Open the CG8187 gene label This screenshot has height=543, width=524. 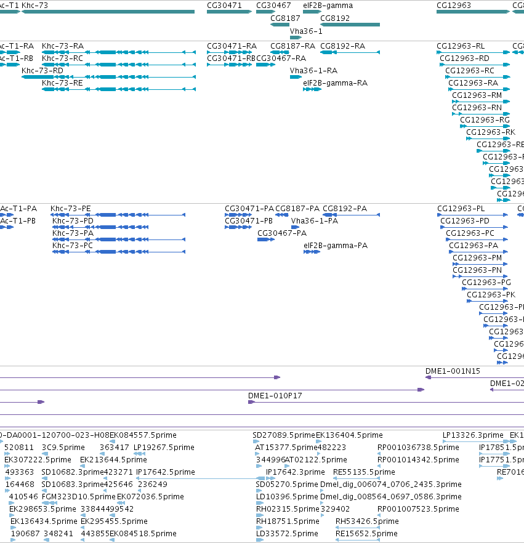285,18
